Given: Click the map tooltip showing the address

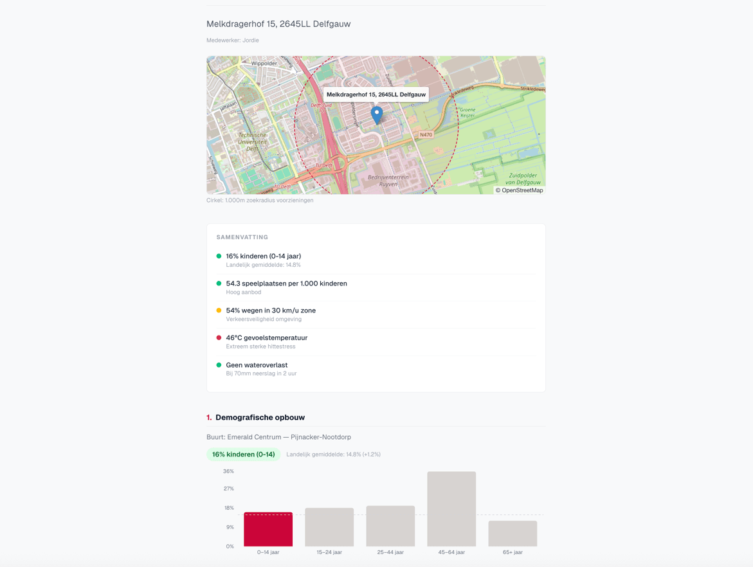Looking at the screenshot, I should click(376, 94).
